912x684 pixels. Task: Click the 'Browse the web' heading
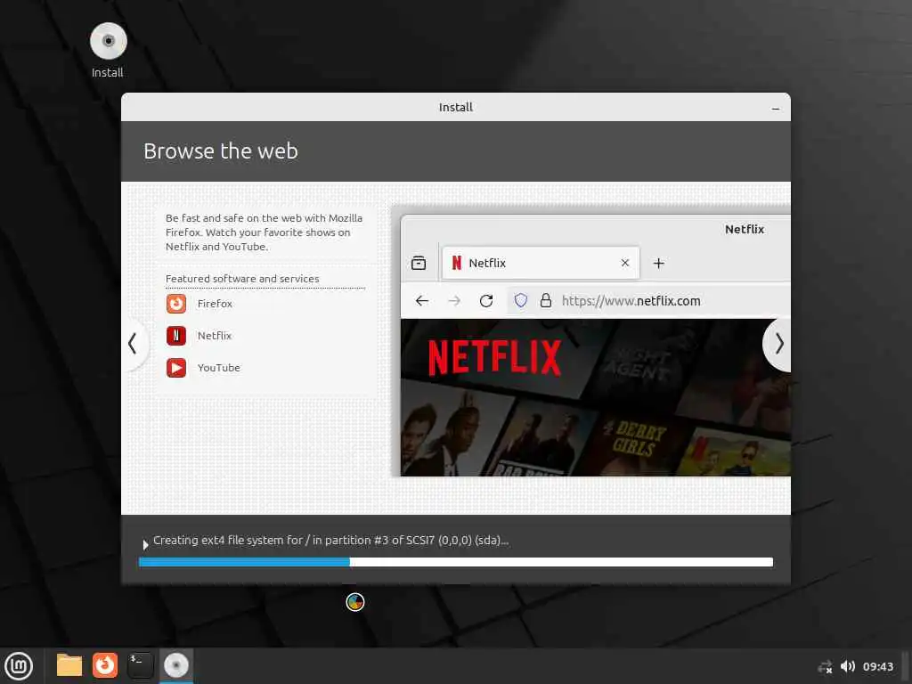point(221,151)
